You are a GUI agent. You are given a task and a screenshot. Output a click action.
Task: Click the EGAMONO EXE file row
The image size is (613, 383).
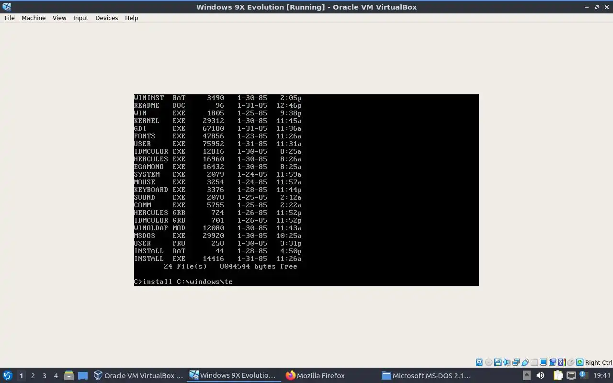click(218, 167)
